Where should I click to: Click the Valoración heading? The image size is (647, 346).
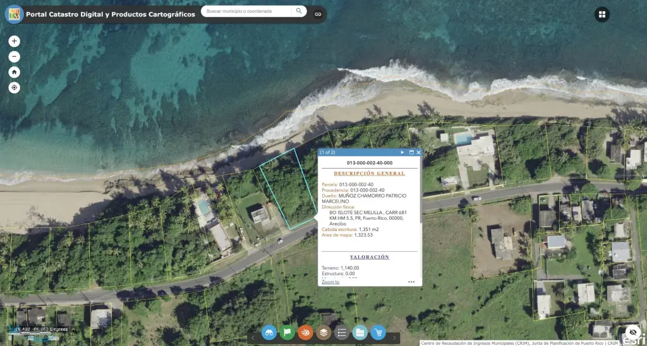point(369,257)
